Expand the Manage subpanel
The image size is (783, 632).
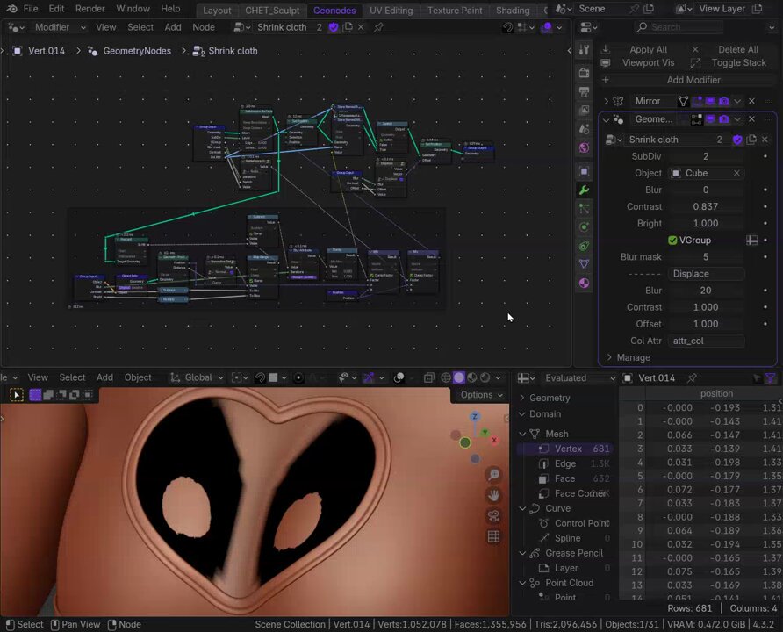[609, 357]
